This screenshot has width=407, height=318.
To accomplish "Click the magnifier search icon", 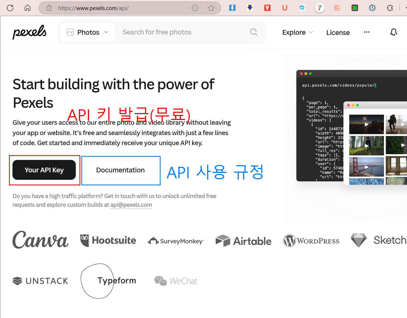I will 254,32.
